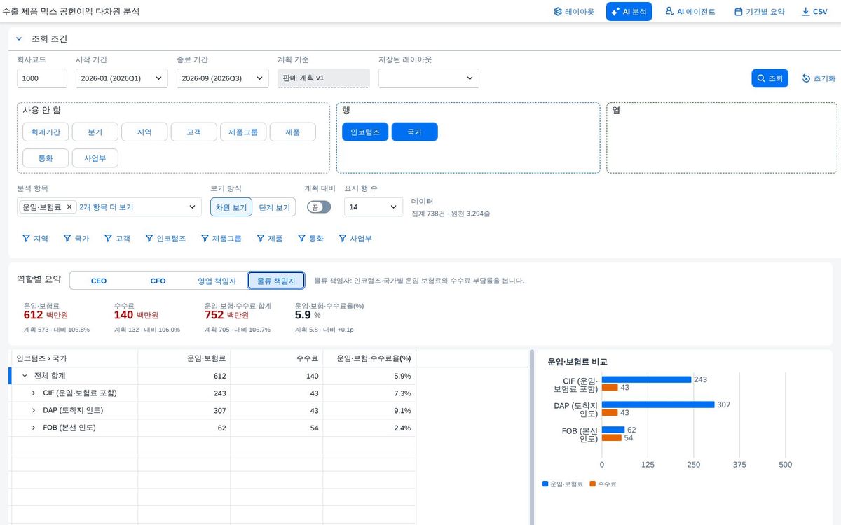Click the 5.9 % 수수료율 KPI value
The width and height of the screenshot is (841, 525).
308,315
